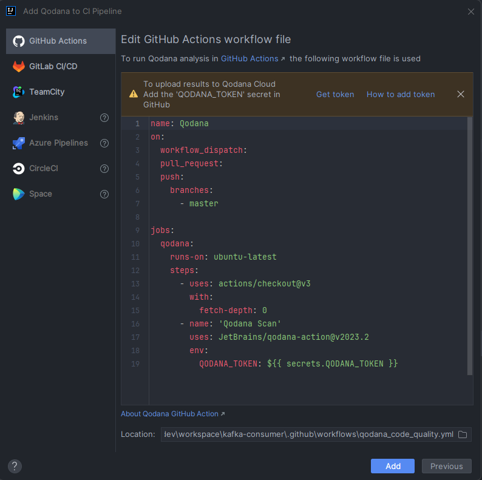Open the Get token link

click(x=335, y=94)
